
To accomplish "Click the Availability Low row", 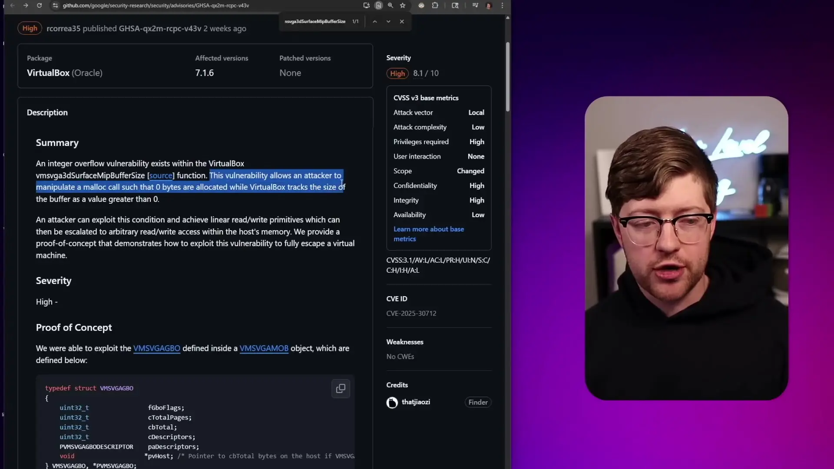I will tap(439, 215).
